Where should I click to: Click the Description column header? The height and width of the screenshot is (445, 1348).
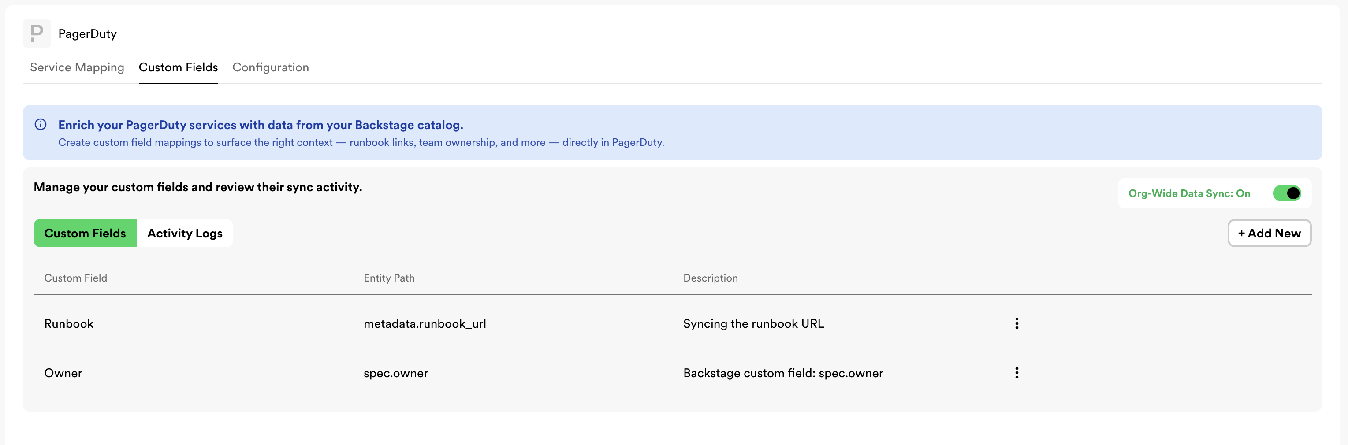tap(710, 278)
